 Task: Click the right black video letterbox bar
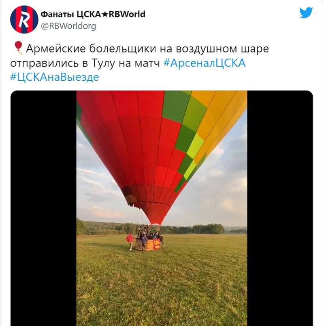(x=280, y=208)
